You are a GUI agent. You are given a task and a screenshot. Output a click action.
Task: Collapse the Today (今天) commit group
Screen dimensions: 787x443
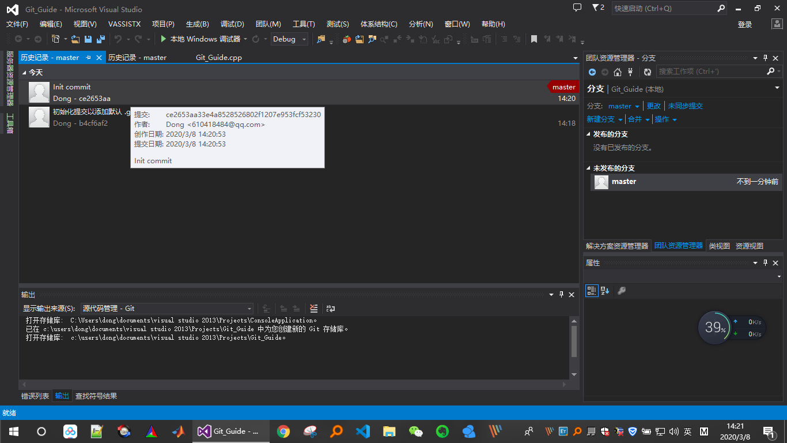(24, 73)
